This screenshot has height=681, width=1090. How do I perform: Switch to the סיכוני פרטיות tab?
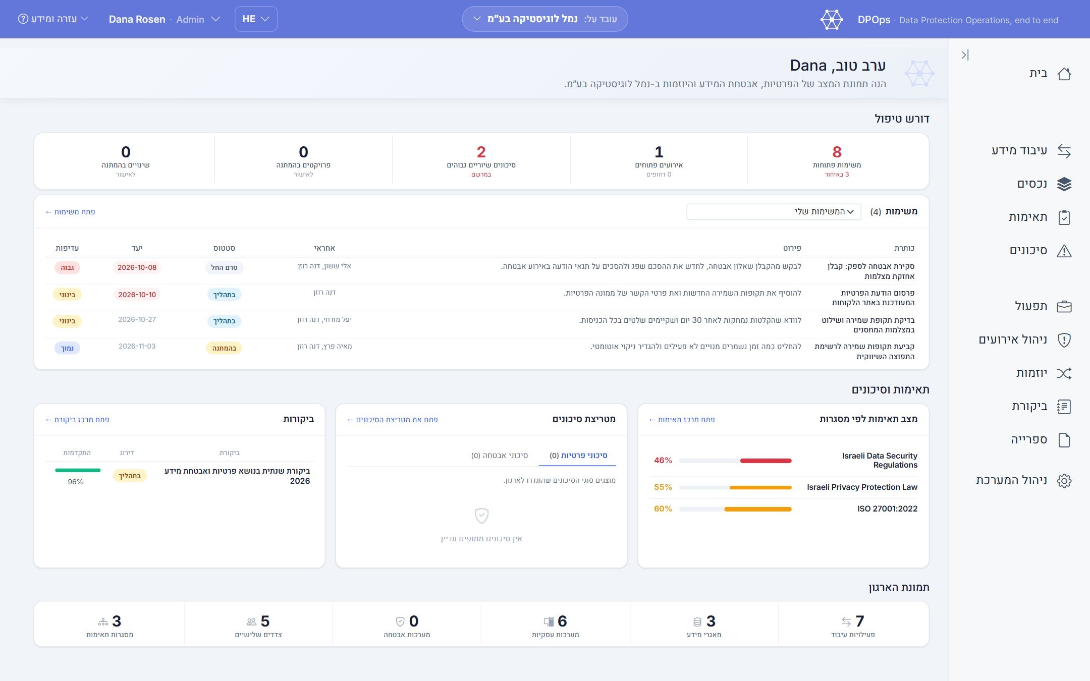point(578,456)
